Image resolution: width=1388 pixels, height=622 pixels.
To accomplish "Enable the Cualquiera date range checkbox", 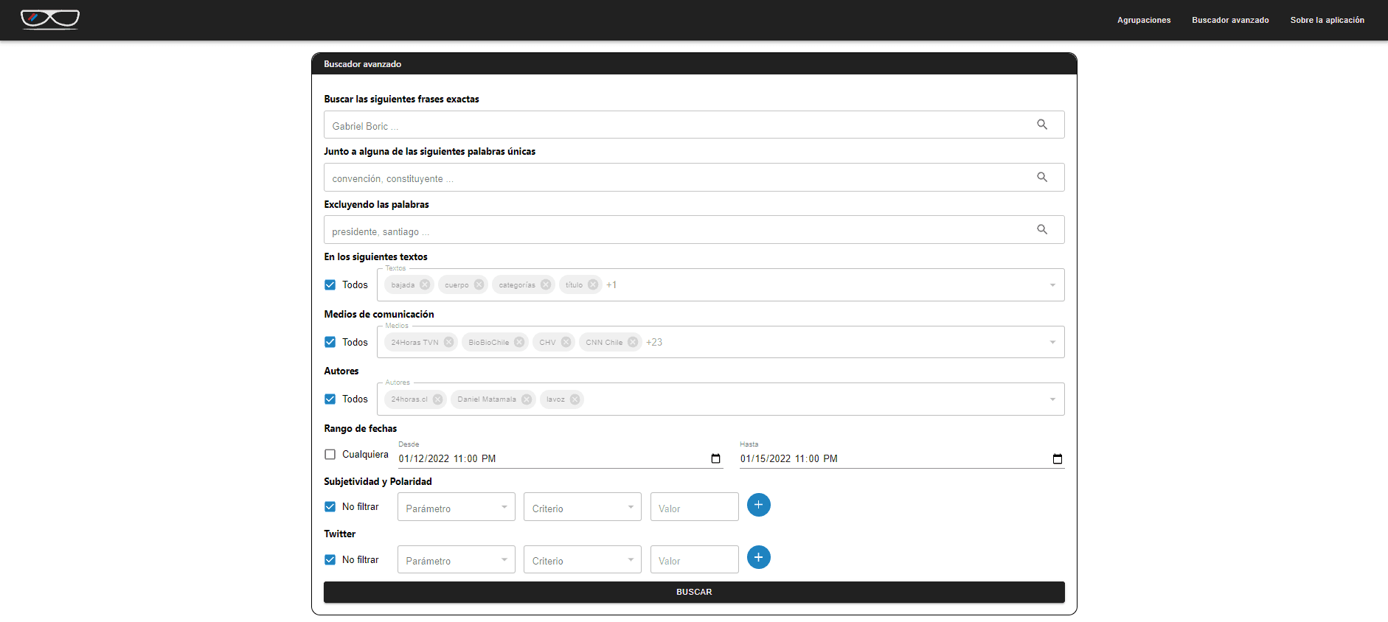I will pyautogui.click(x=330, y=455).
